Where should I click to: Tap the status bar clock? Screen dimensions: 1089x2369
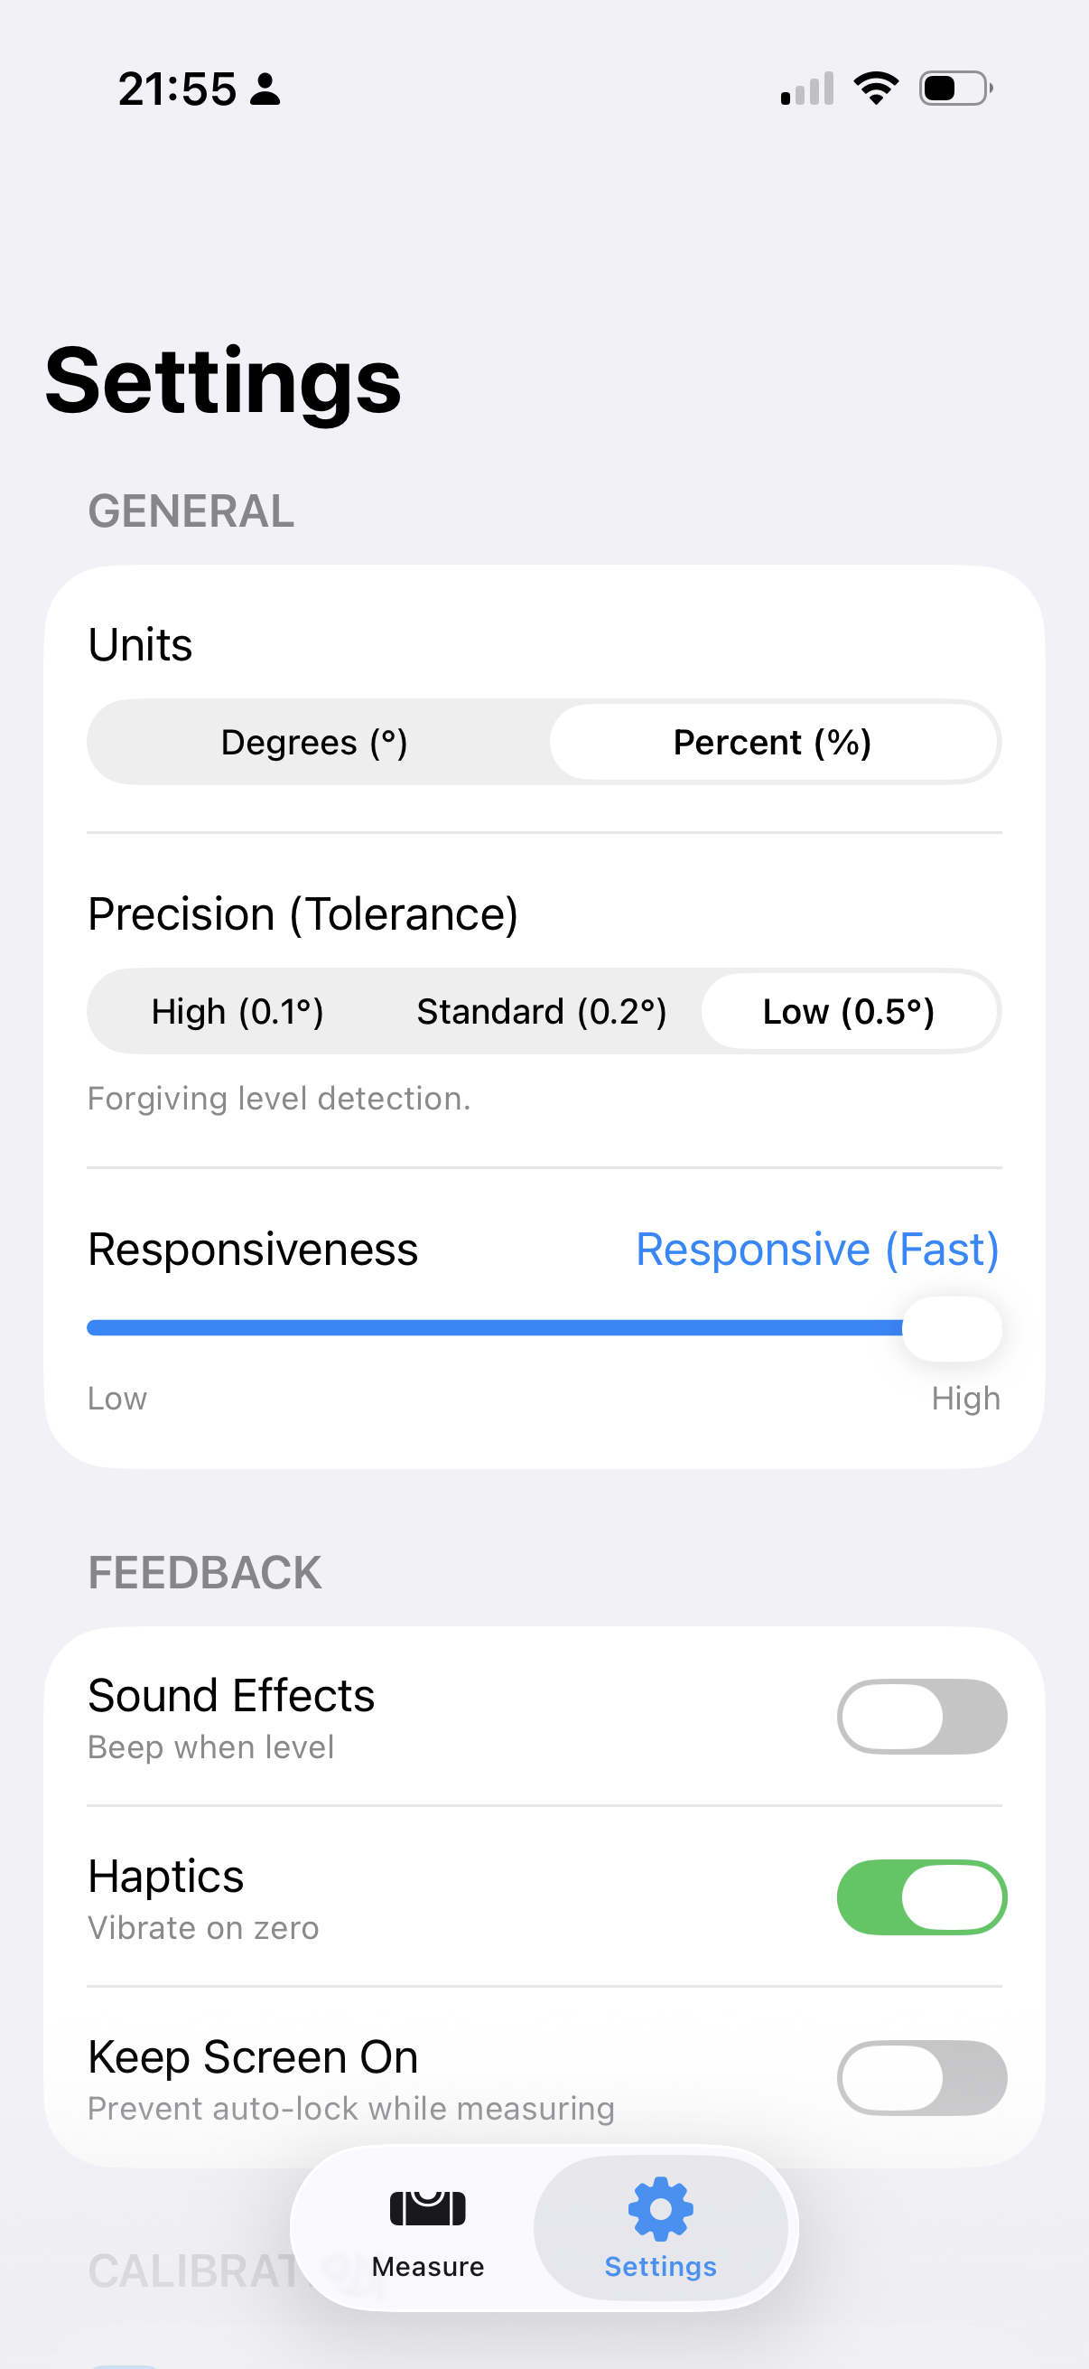click(177, 89)
